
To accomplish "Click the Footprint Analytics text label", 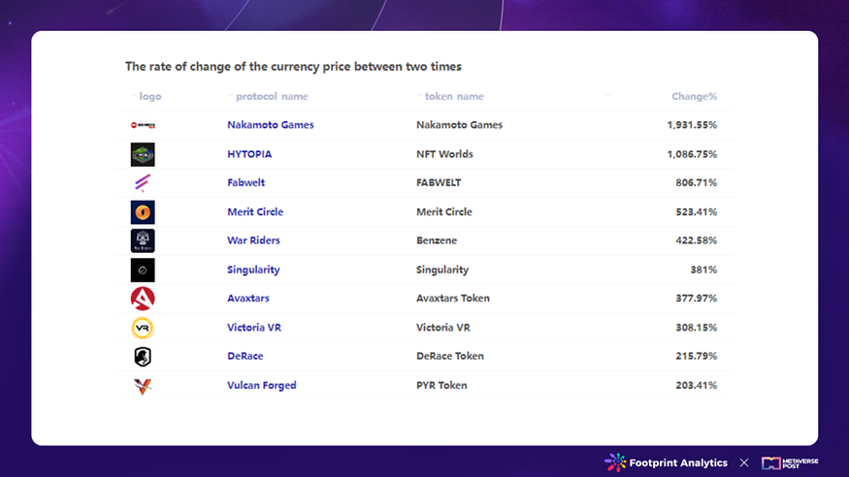I will point(678,462).
